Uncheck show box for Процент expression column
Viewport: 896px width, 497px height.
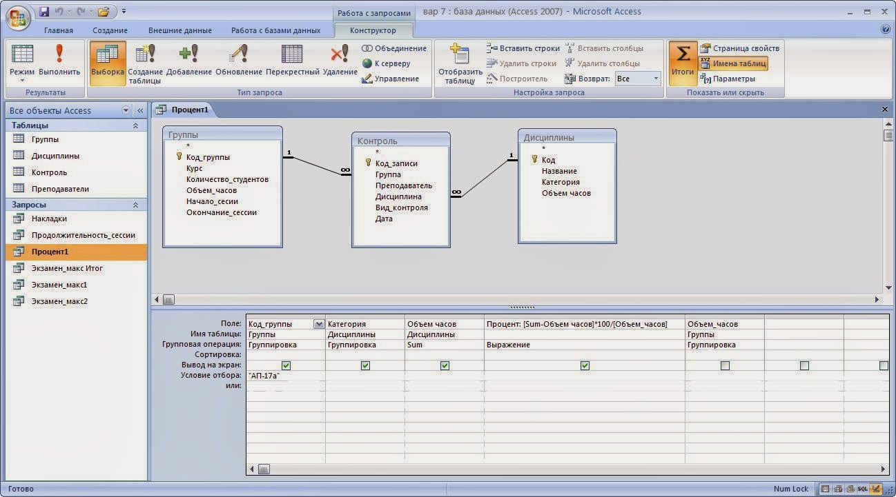pos(585,365)
